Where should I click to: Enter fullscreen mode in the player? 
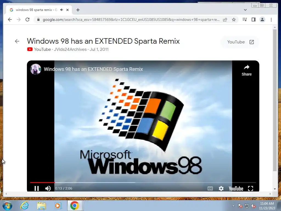[x=251, y=188]
